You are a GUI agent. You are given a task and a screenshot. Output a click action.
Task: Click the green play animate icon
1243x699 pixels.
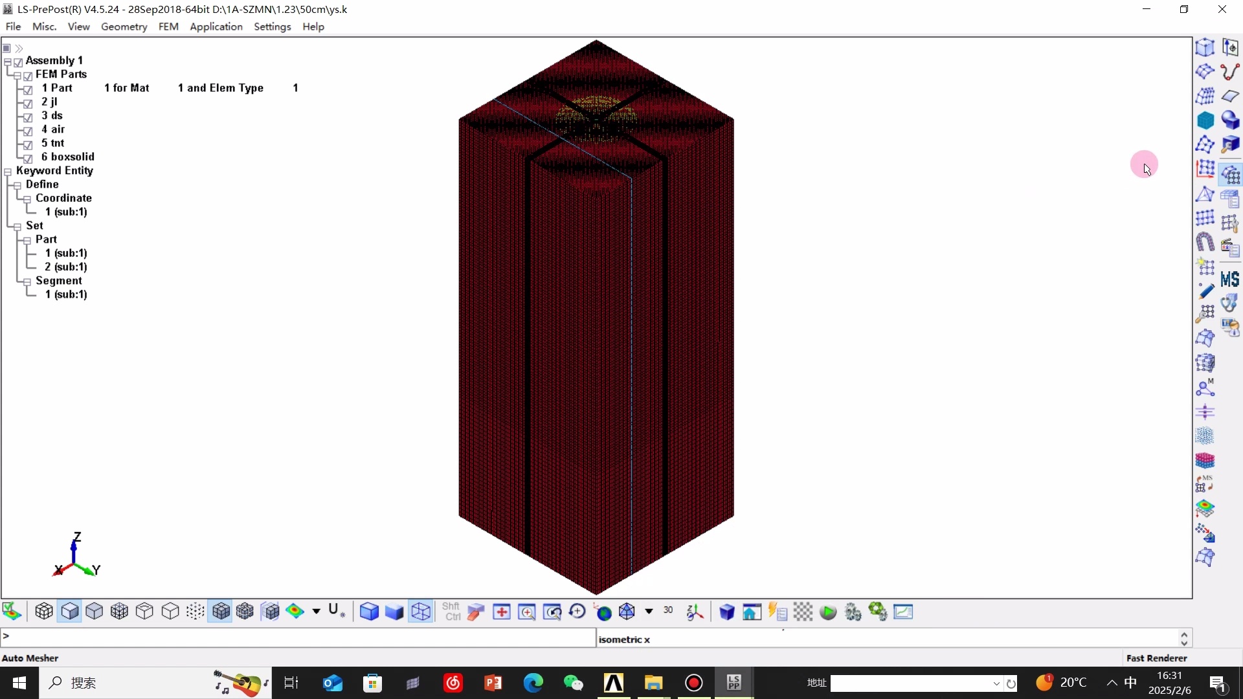point(828,612)
